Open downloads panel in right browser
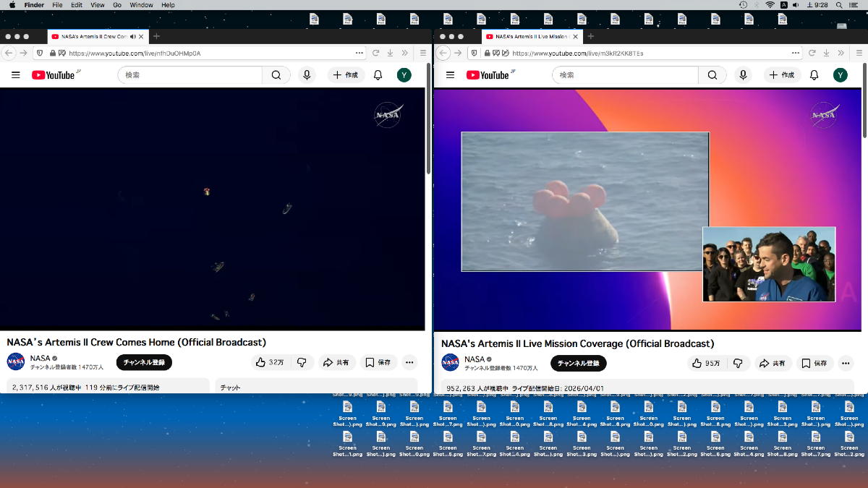This screenshot has height=488, width=868. 826,53
